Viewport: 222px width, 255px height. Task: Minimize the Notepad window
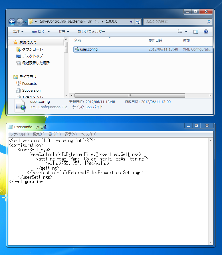(189, 126)
